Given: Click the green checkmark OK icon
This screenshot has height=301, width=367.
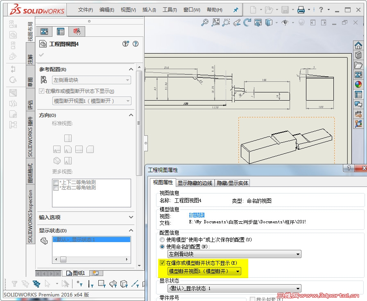Looking at the screenshot, I should 41,55.
